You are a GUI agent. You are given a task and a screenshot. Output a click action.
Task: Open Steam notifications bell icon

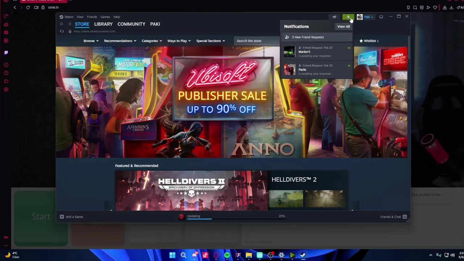[348, 17]
